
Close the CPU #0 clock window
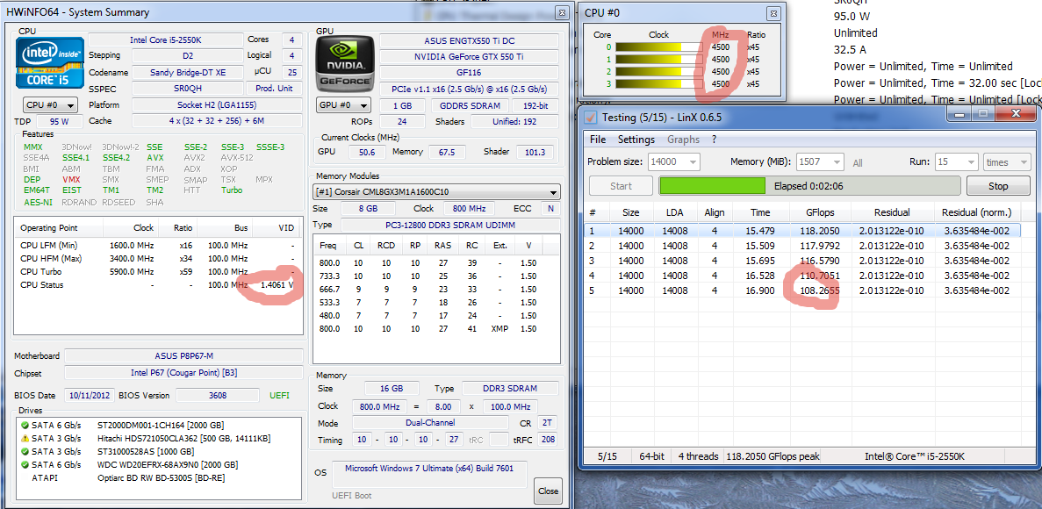(773, 13)
